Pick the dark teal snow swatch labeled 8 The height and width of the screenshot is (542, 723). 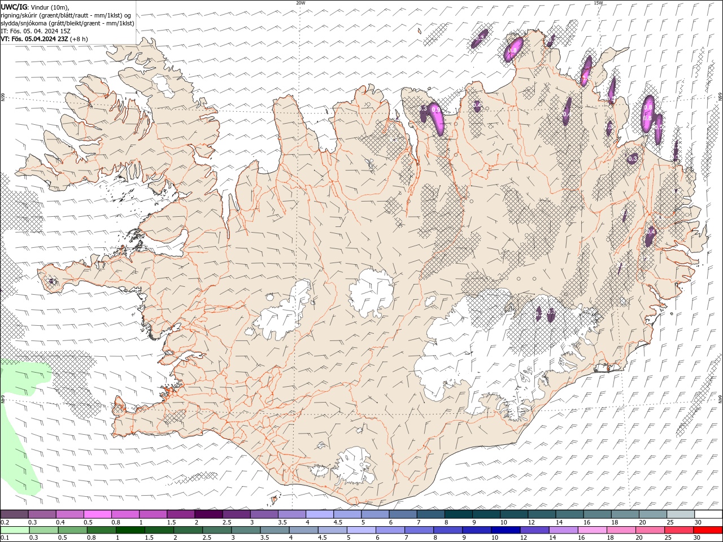[458, 514]
